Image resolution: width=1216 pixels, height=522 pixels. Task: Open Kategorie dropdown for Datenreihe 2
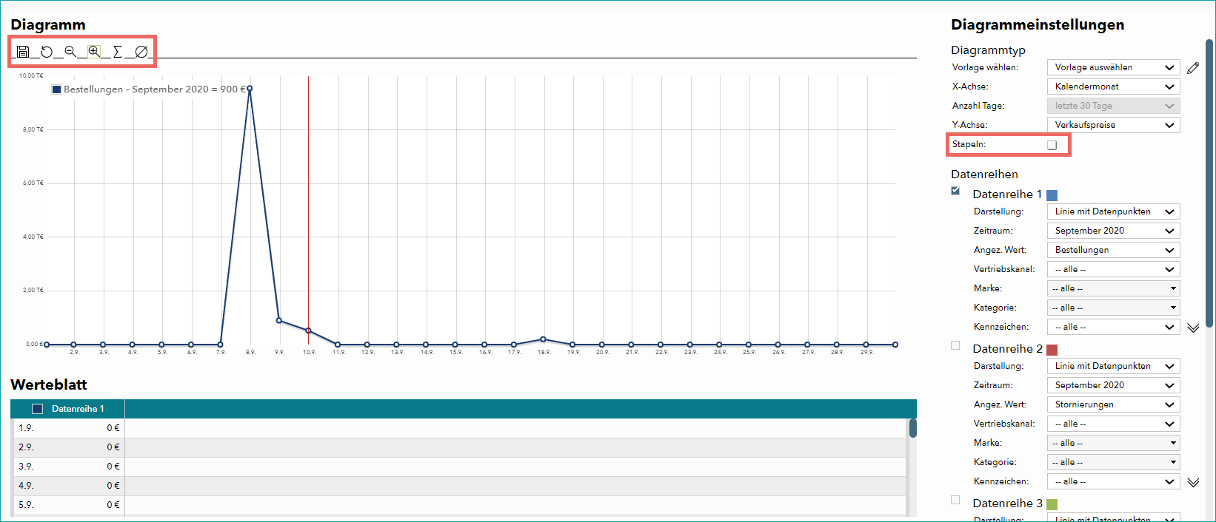[1113, 462]
